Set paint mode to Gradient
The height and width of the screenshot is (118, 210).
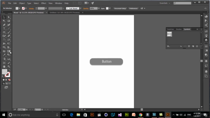point(6,80)
